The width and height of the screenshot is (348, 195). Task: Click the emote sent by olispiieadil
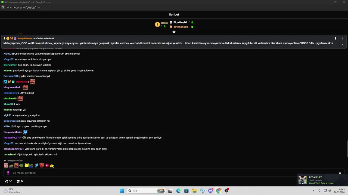20,99
